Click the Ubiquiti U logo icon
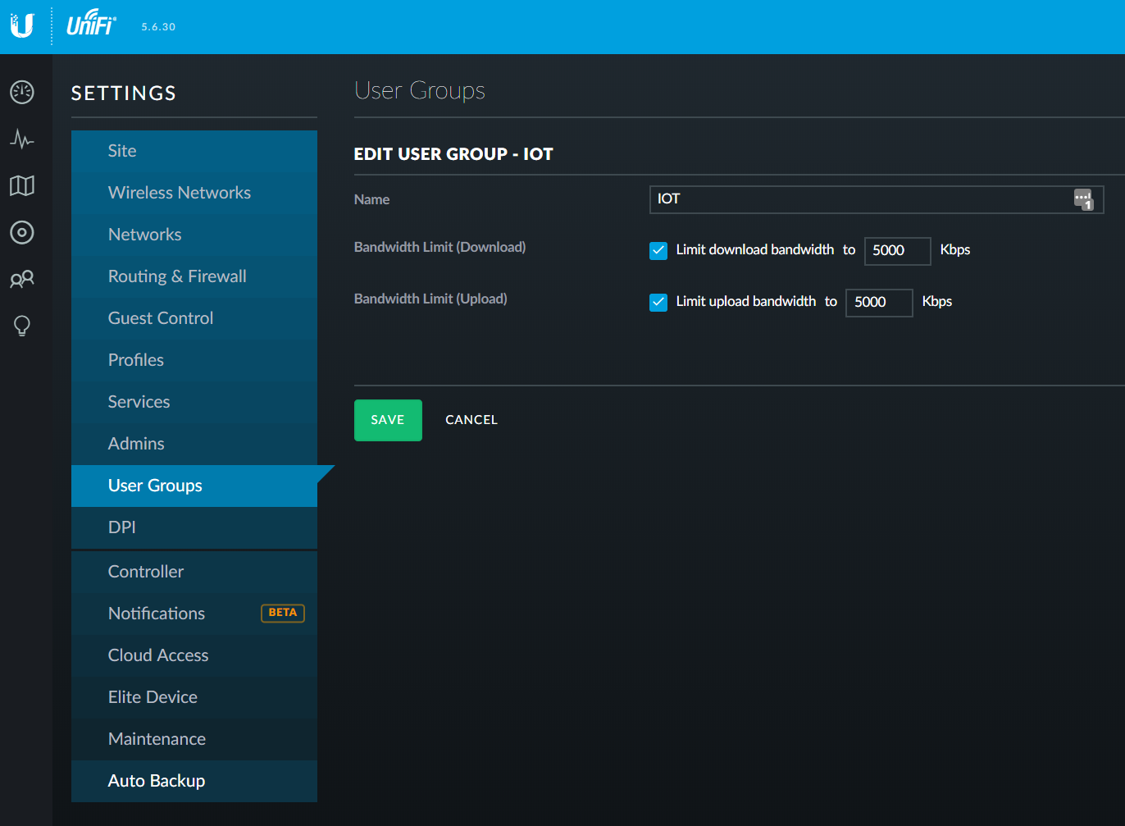The image size is (1125, 826). coord(22,25)
